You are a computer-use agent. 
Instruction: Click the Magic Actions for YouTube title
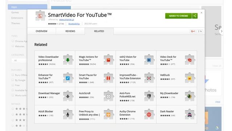[88, 59]
